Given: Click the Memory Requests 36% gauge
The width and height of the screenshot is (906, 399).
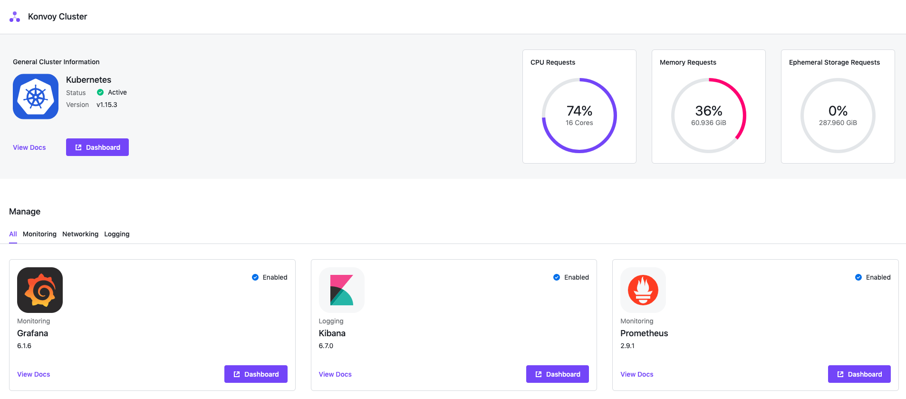Looking at the screenshot, I should click(x=708, y=116).
